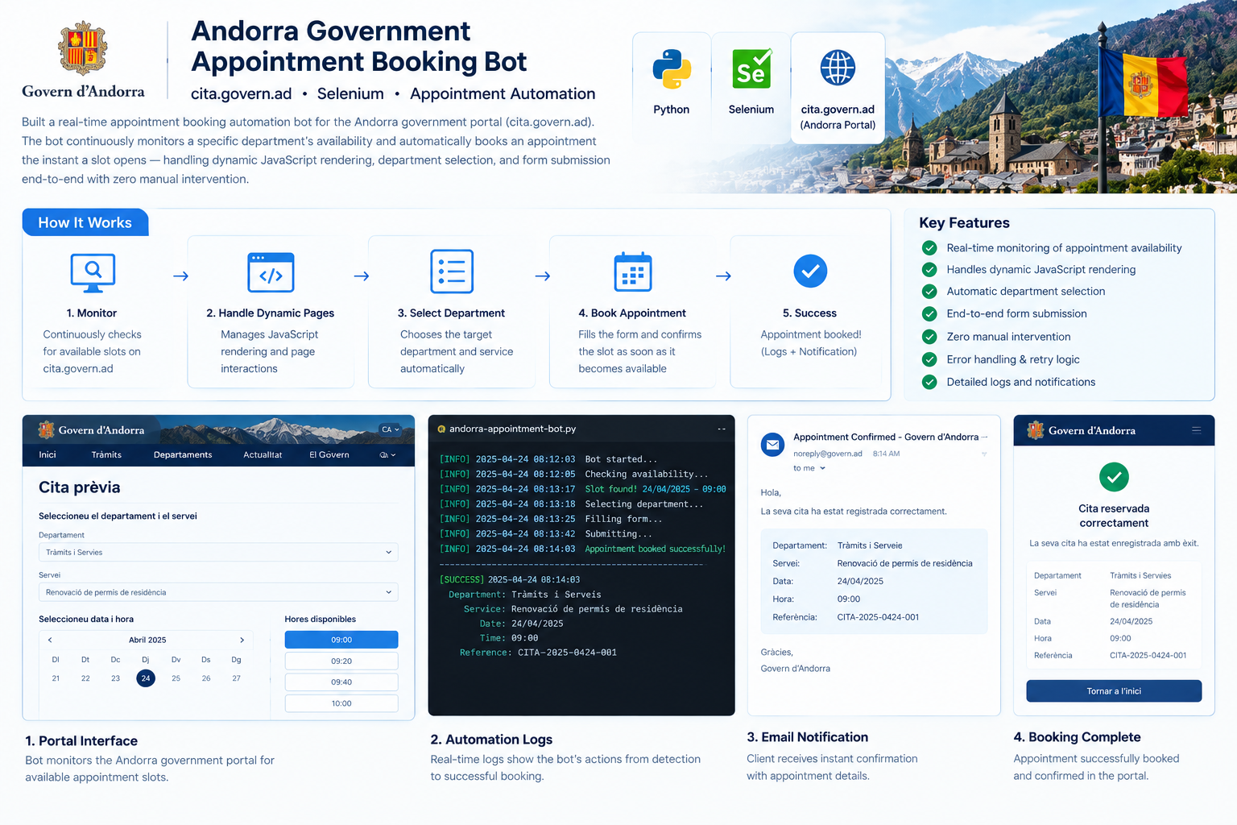The image size is (1237, 825).
Task: Select the How It Works tab
Action: click(85, 222)
